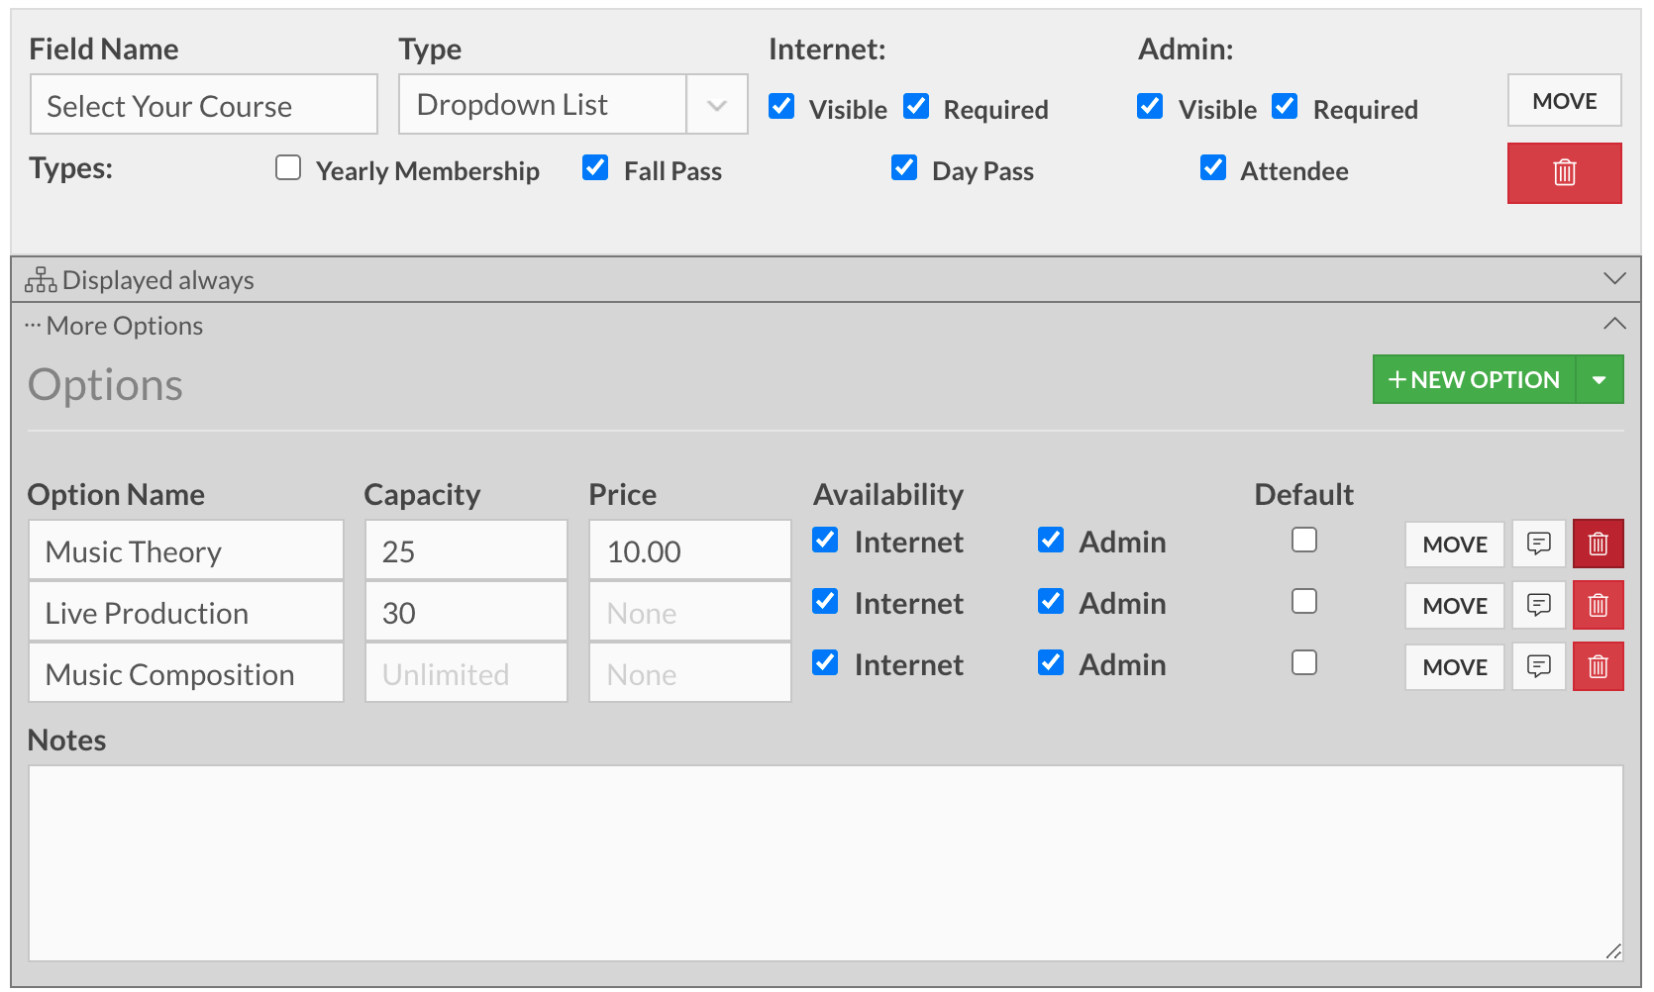Delete the Select Your Course field
This screenshot has height=992, width=1654.
1564,173
